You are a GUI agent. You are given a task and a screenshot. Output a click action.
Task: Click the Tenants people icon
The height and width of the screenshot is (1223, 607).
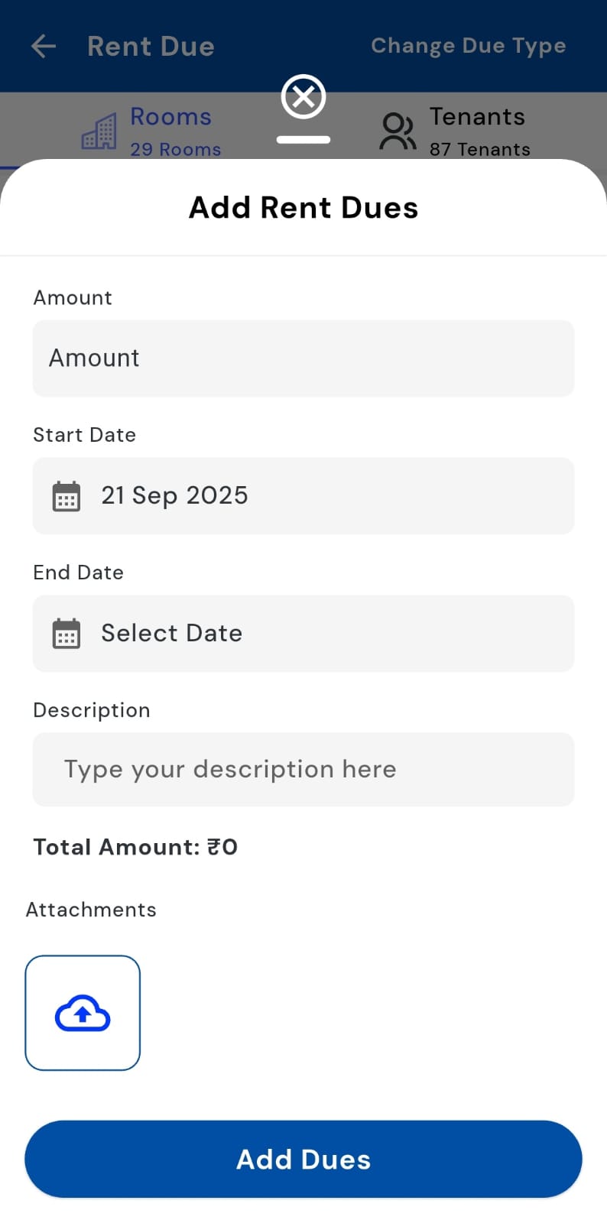coord(398,131)
